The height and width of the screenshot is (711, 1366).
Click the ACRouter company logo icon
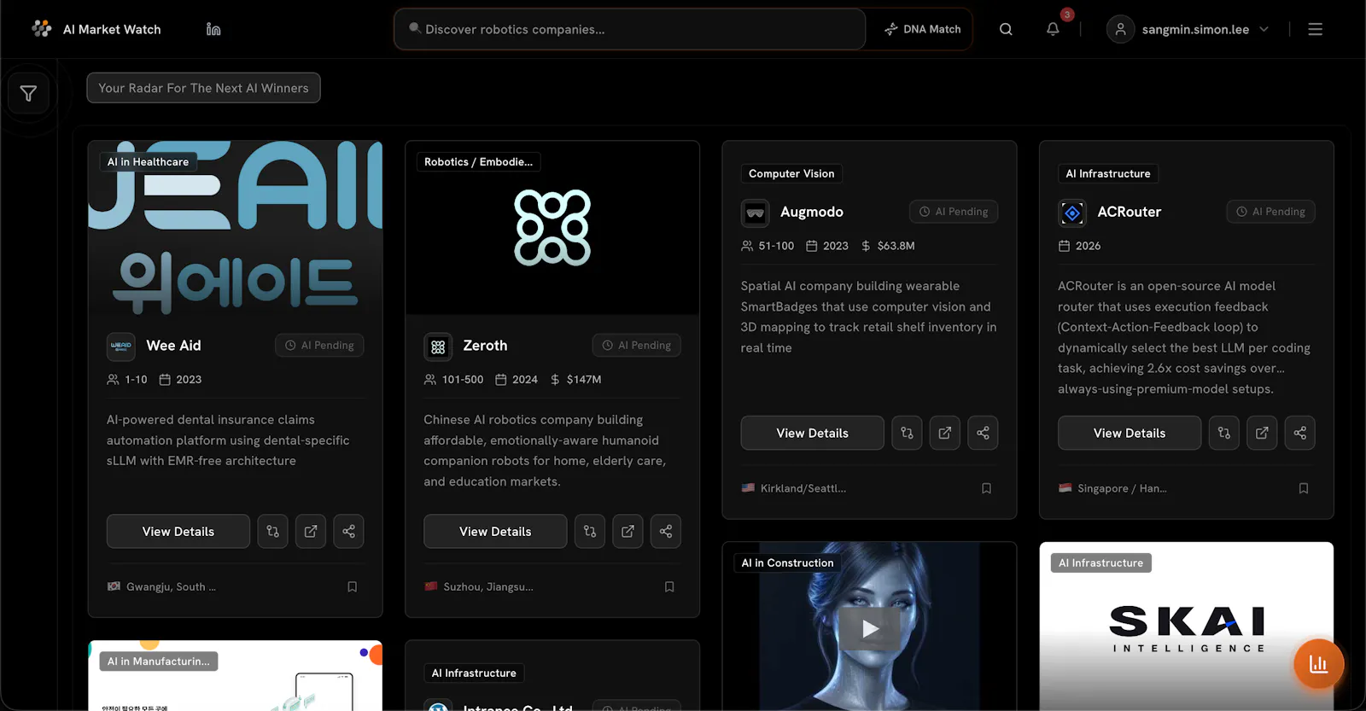coord(1072,213)
